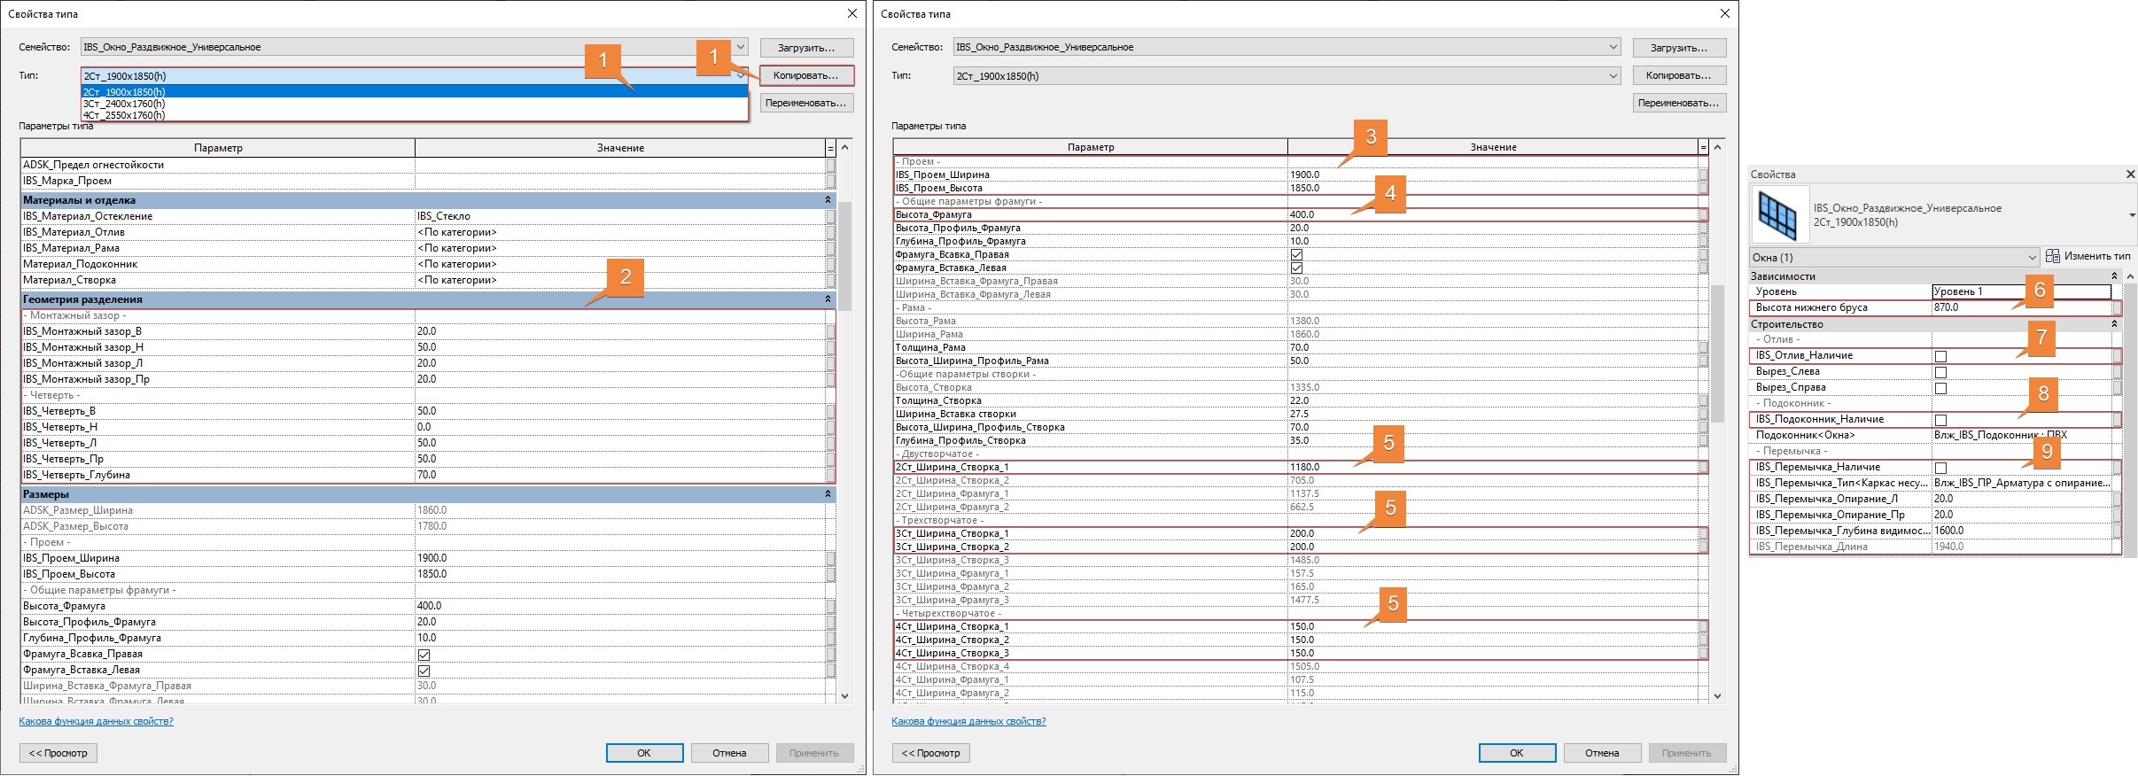Screen dimensions: 2138x776
Task: Collapse the Размеры group in left dialog
Action: coord(828,494)
